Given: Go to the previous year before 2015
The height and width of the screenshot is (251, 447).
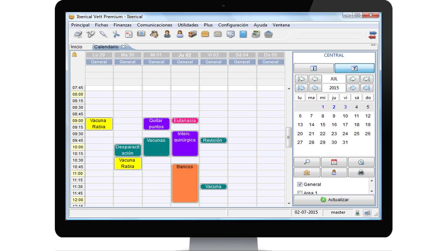Looking at the screenshot, I should click(315, 88).
